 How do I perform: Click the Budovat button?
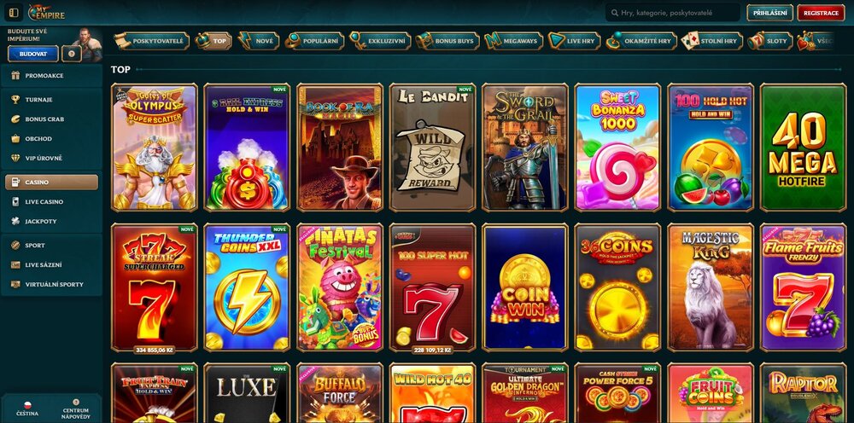tap(32, 54)
